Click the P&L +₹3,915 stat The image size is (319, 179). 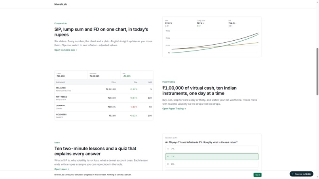(x=137, y=75)
